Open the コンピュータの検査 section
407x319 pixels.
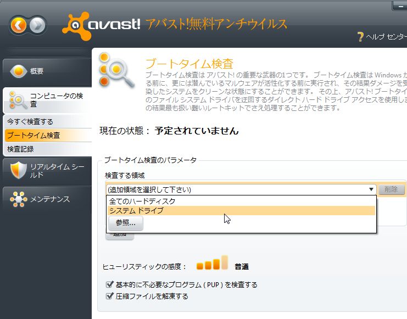[47, 100]
